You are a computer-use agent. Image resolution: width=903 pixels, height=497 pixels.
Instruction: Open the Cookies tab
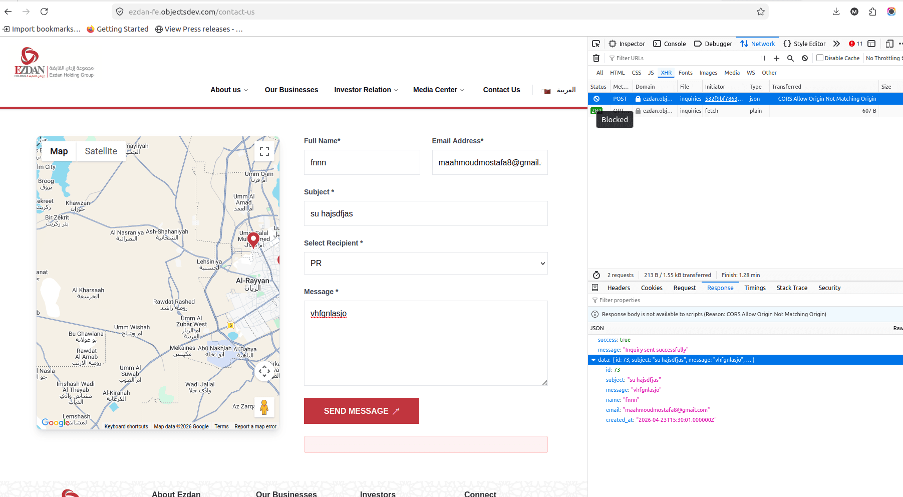coord(652,288)
